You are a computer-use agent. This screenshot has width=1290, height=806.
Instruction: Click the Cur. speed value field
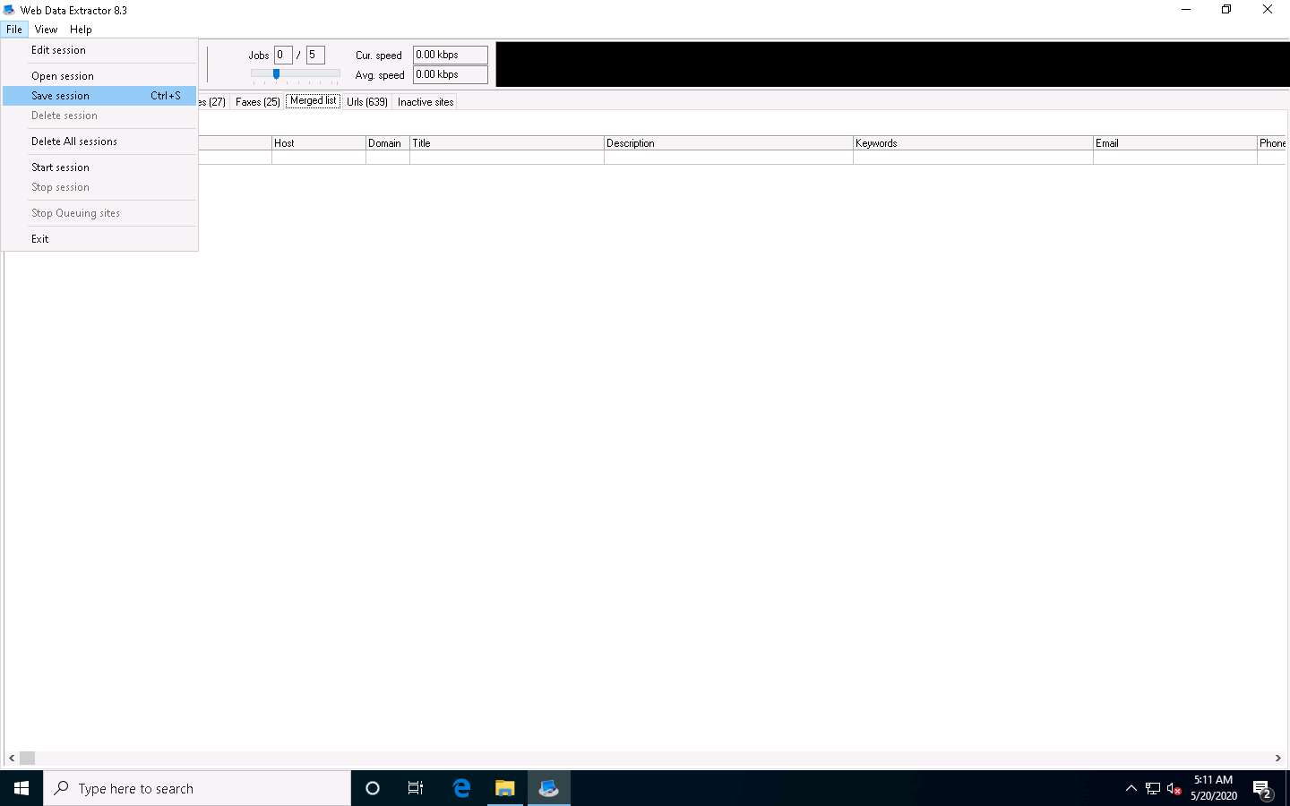tap(451, 56)
